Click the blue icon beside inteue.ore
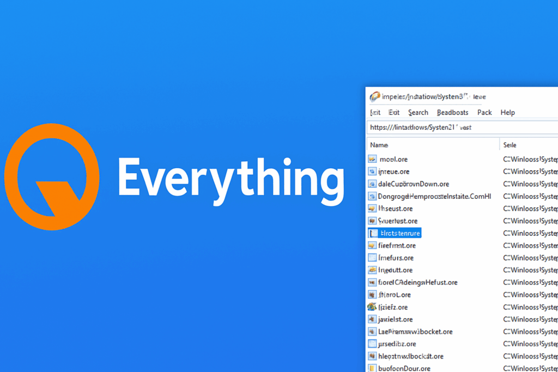This screenshot has height=372, width=558. tap(373, 171)
